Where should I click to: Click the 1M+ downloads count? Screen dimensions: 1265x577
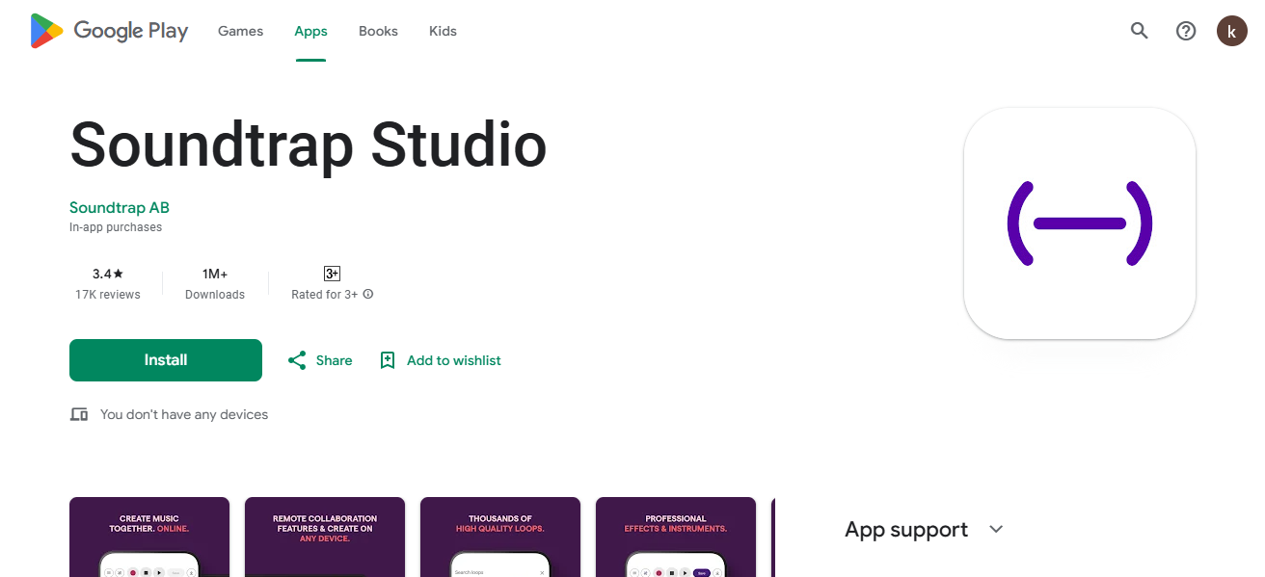tap(215, 274)
